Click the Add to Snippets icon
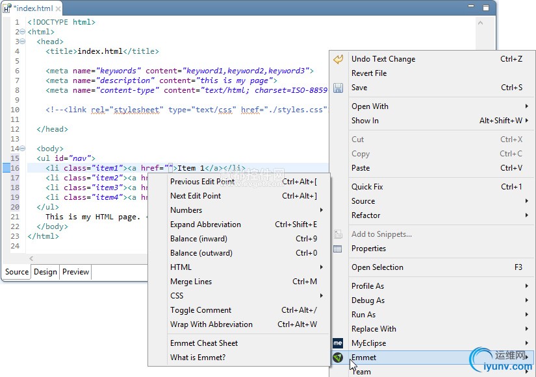This screenshot has height=377, width=536. tap(338, 234)
